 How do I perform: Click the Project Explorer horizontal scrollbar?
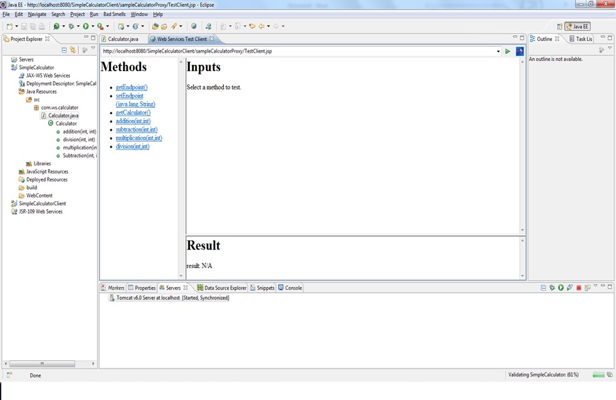42,363
